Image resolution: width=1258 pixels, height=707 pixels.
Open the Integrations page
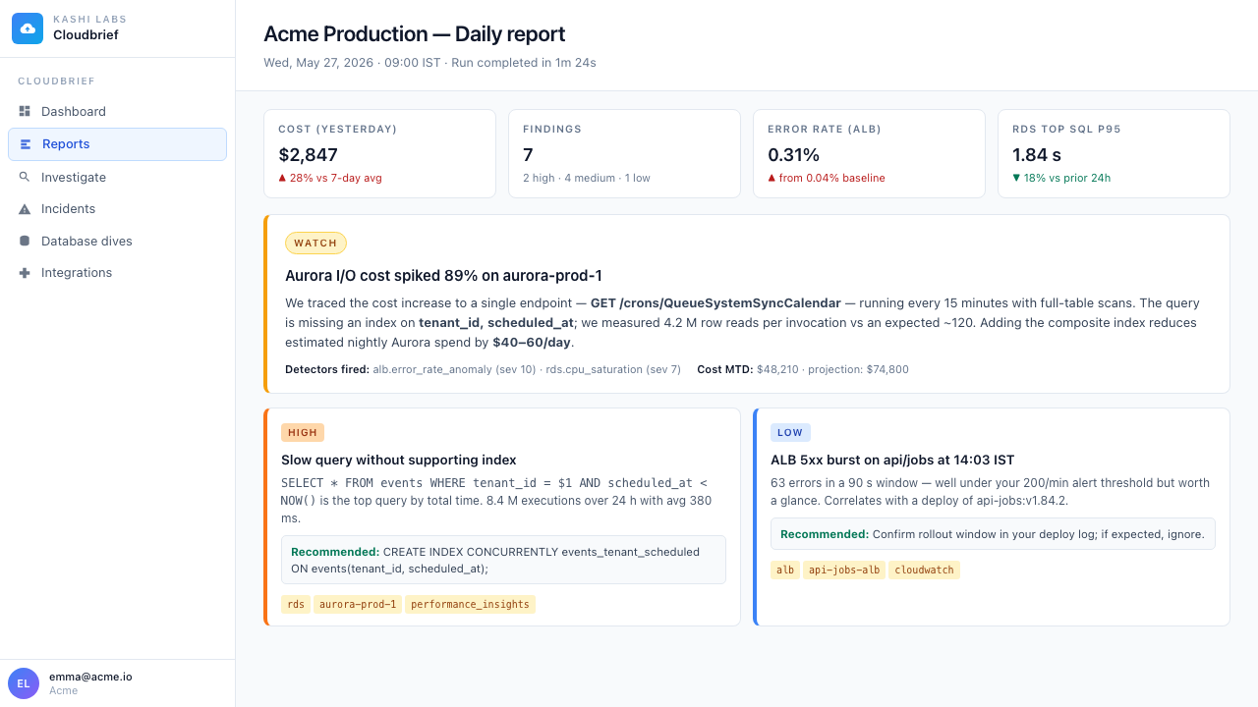[x=117, y=273]
